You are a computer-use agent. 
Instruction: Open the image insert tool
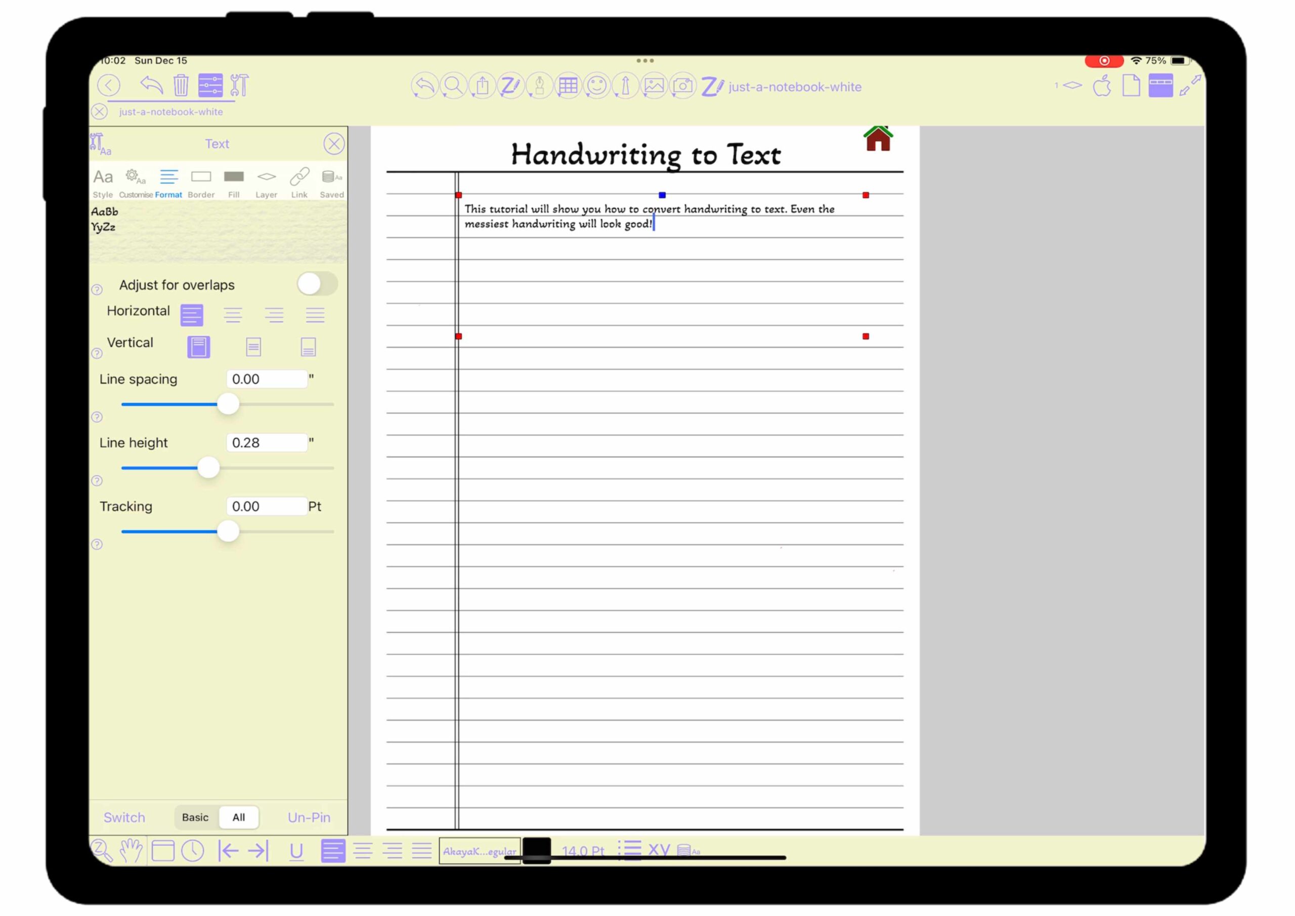pos(654,86)
